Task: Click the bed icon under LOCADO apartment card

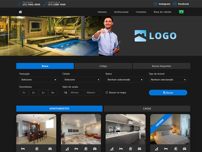Action: pos(166,149)
